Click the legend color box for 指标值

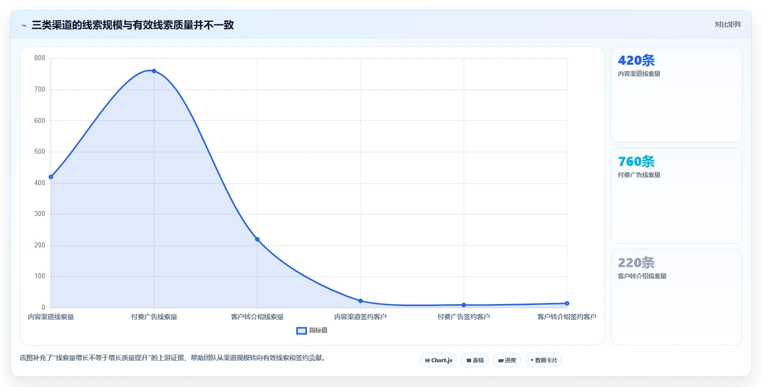point(301,330)
